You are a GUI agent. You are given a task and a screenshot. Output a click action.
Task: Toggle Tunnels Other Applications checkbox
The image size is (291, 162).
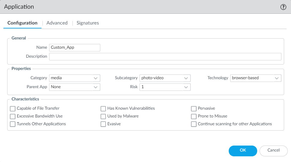pyautogui.click(x=13, y=124)
